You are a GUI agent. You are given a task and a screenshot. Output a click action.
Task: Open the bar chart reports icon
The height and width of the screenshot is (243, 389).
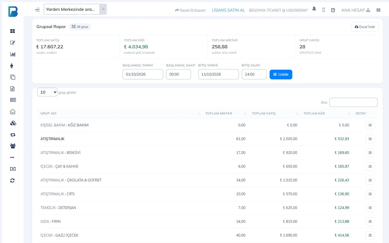coord(13,54)
